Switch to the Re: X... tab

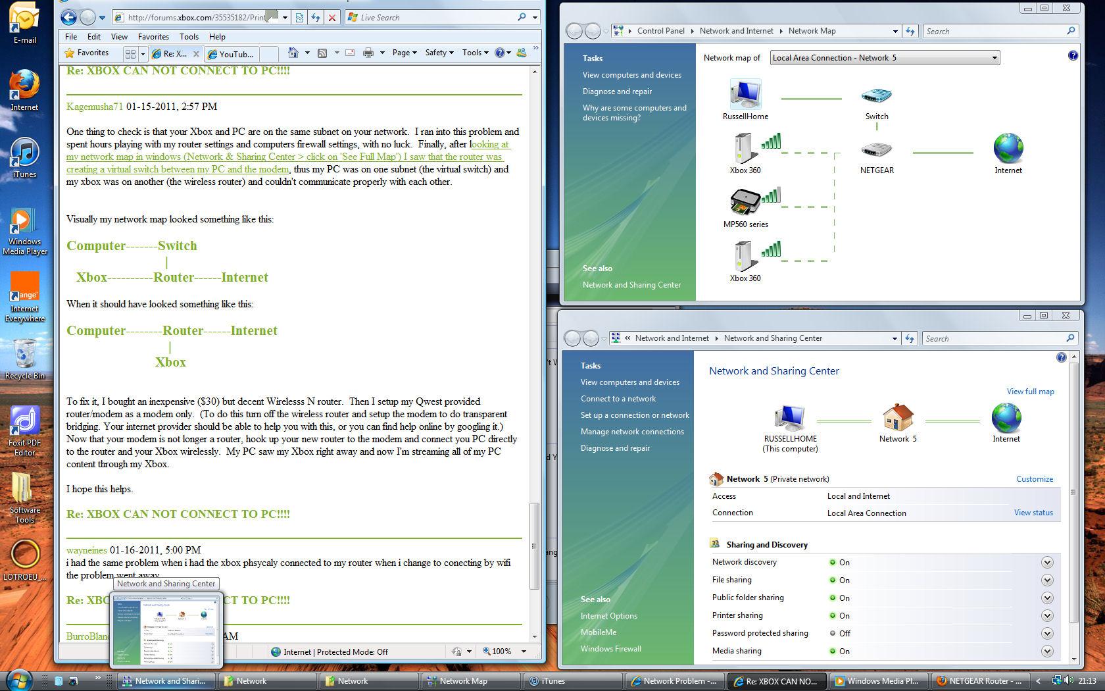coord(175,54)
